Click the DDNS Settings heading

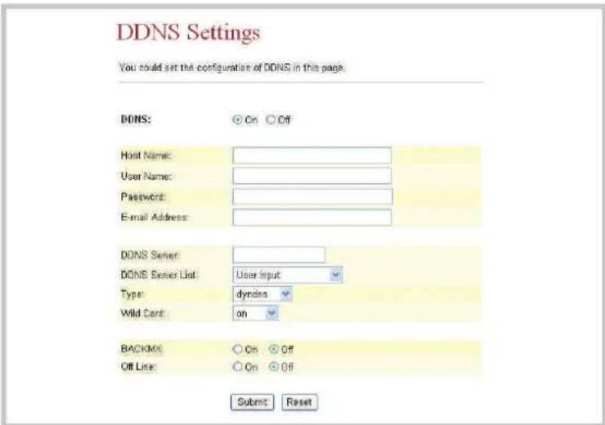point(188,33)
